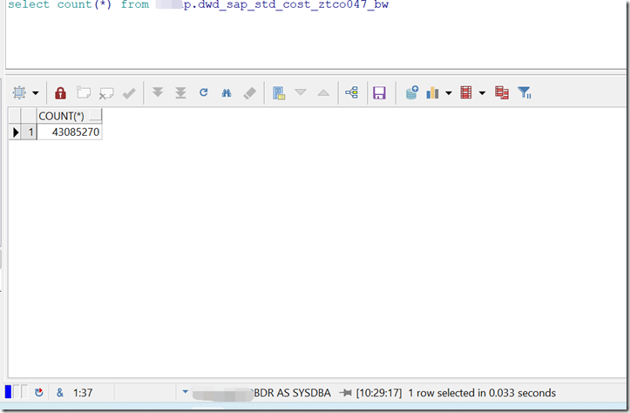Click inside the SQL editor on the select statement
630x413 pixels.
(198, 5)
